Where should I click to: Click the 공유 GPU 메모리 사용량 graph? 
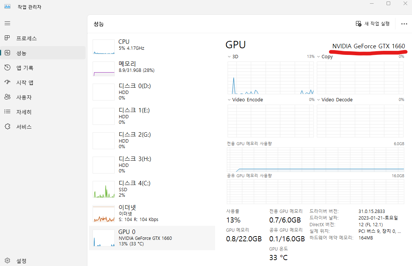pos(316,192)
